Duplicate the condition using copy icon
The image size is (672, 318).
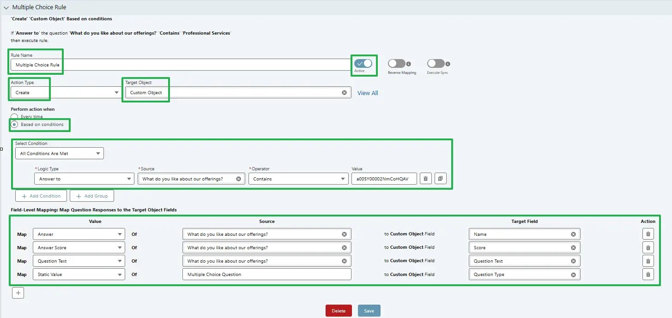click(x=441, y=179)
